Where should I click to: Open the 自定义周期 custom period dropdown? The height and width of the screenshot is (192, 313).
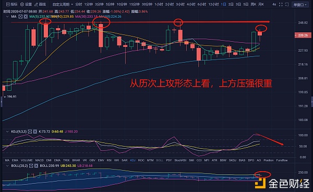[63, 4]
